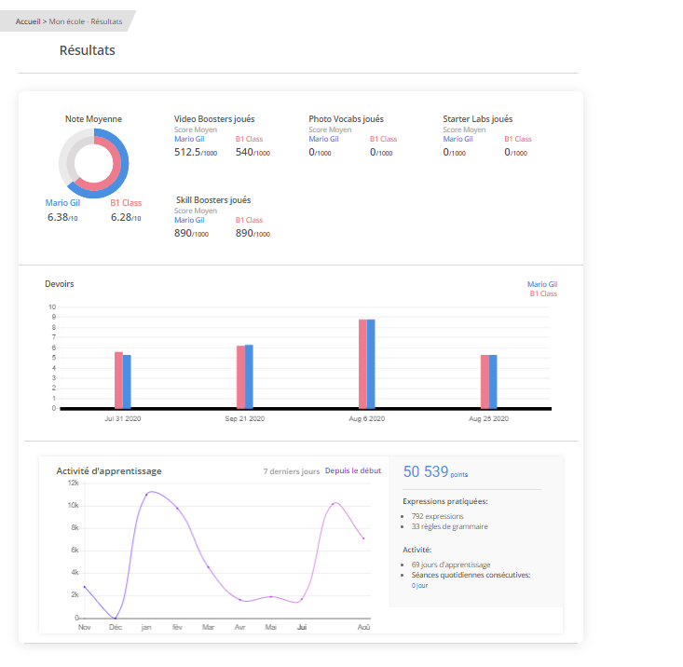Switch to 7 derniers jours view

click(x=292, y=471)
